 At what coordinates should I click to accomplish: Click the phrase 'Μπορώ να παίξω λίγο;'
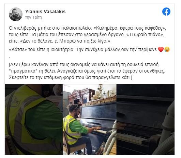pos(85,41)
